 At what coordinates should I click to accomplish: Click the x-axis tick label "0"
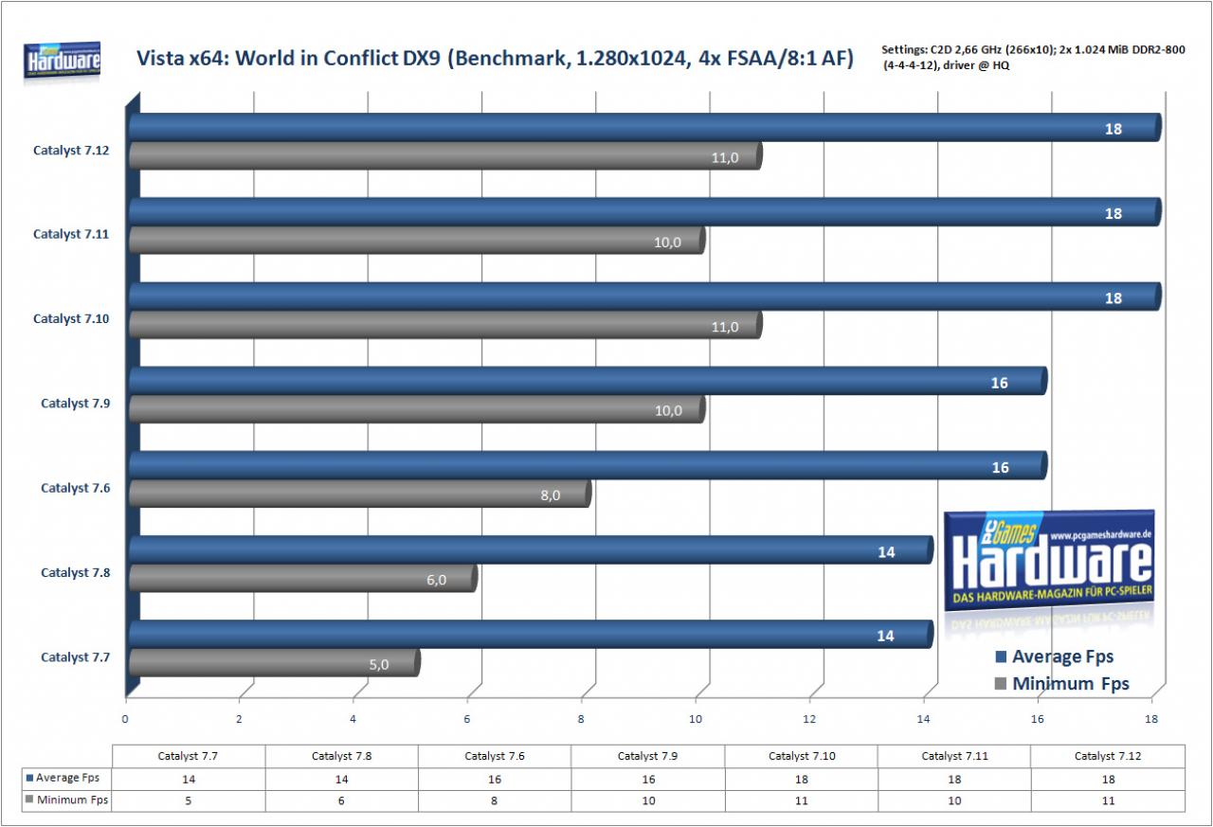(x=125, y=719)
